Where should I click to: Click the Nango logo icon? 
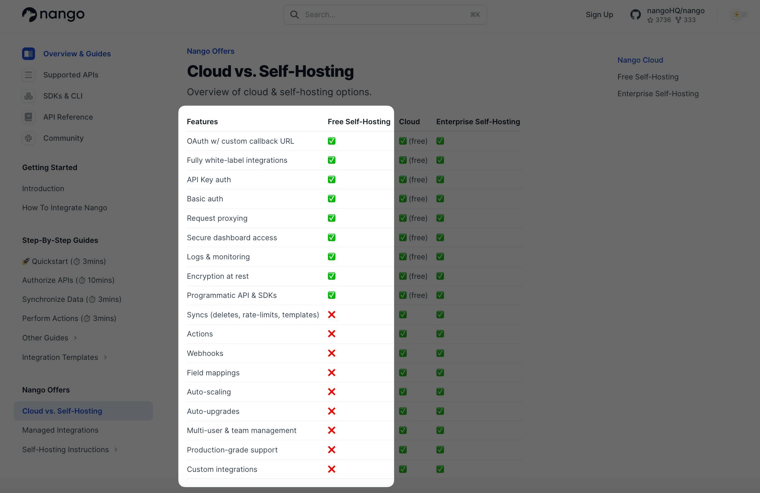(29, 14)
